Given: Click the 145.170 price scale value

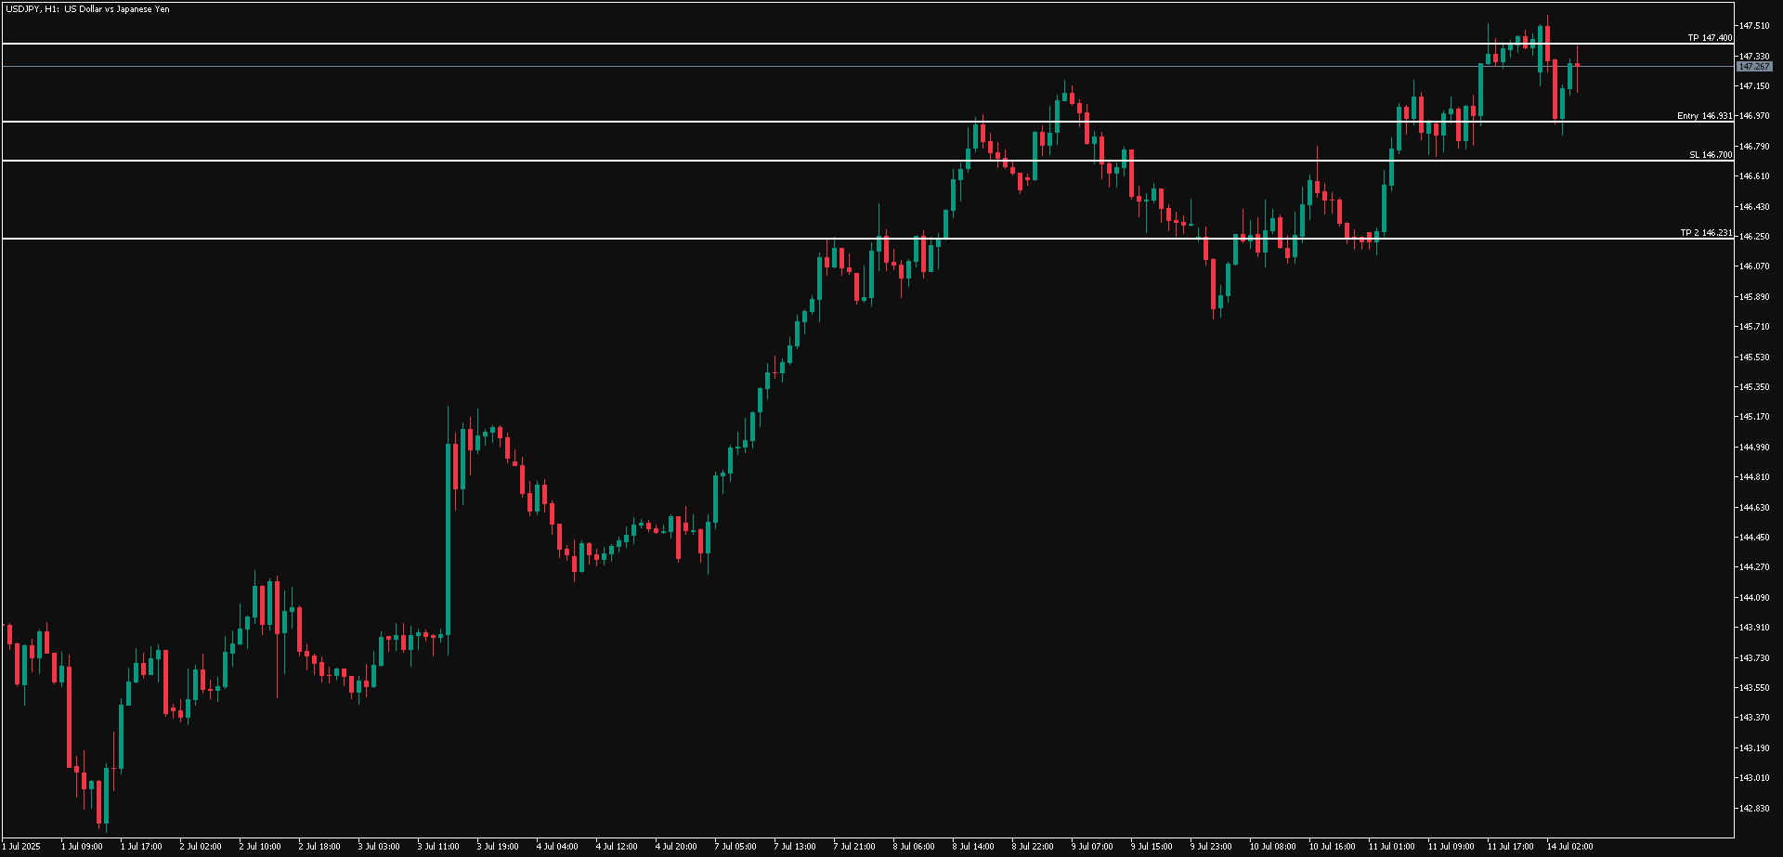Looking at the screenshot, I should pyautogui.click(x=1753, y=417).
